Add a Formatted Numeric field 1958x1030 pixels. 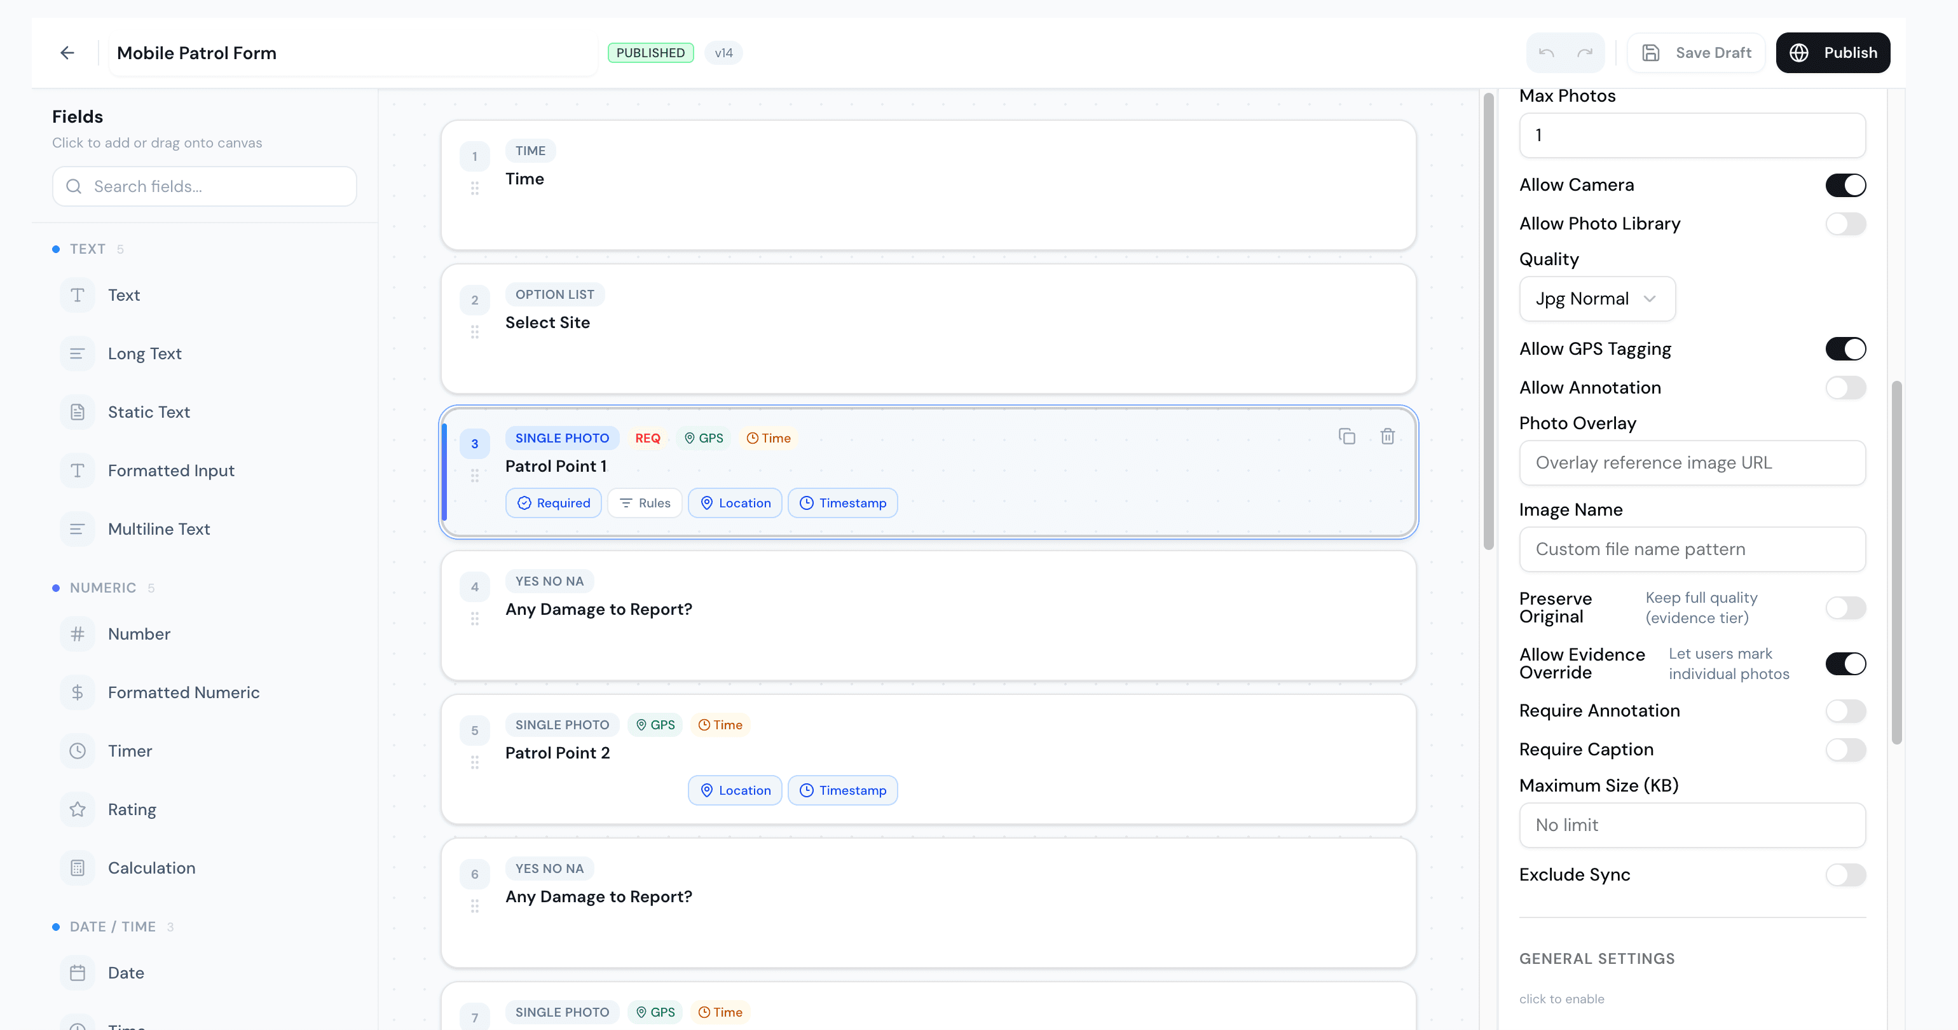click(x=203, y=692)
